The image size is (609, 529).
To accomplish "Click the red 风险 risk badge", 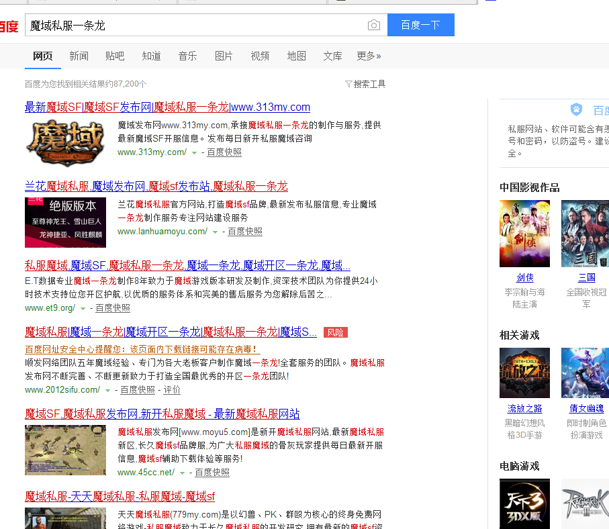I will pyautogui.click(x=336, y=332).
